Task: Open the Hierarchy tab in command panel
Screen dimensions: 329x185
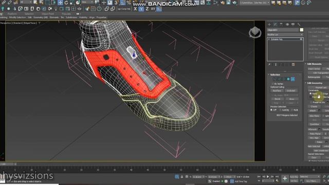Action: coord(281,25)
